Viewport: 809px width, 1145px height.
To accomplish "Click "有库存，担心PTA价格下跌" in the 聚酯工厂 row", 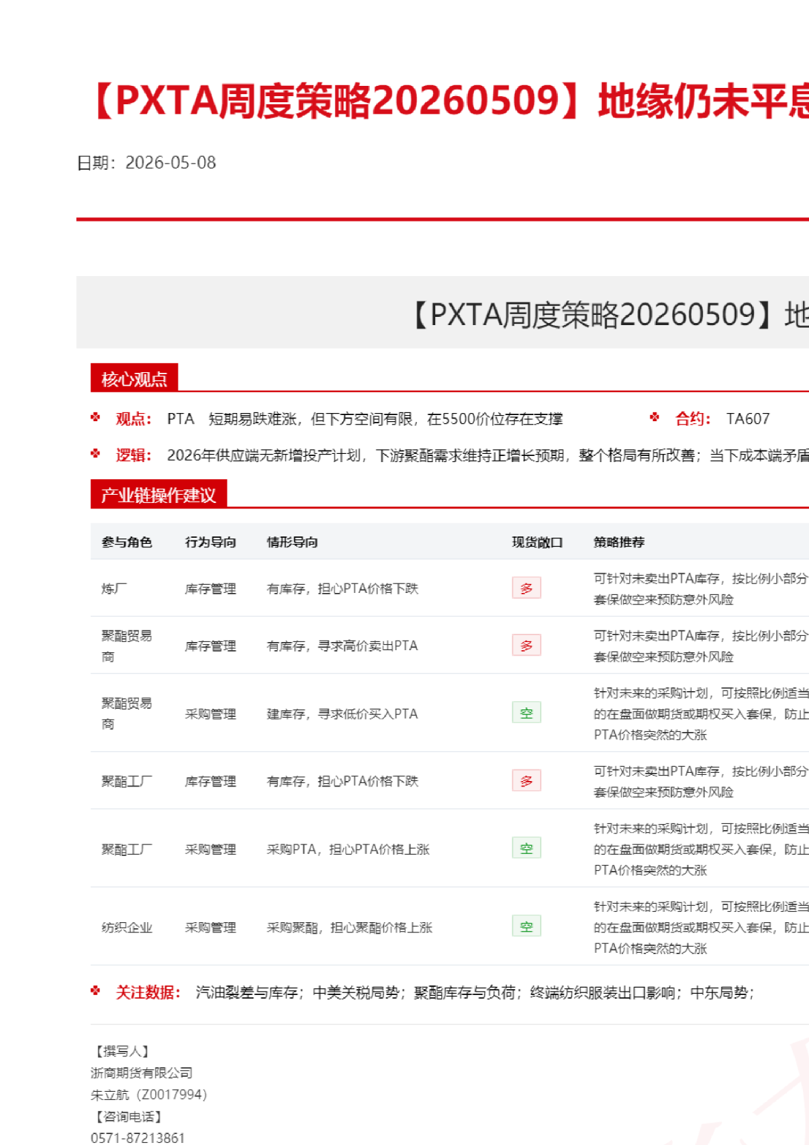I will coord(343,782).
